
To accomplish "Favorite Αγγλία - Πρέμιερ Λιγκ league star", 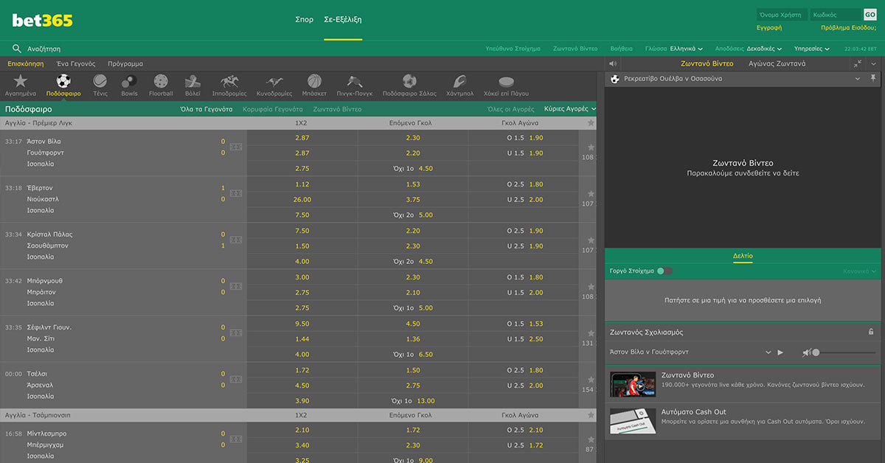I will pos(591,123).
